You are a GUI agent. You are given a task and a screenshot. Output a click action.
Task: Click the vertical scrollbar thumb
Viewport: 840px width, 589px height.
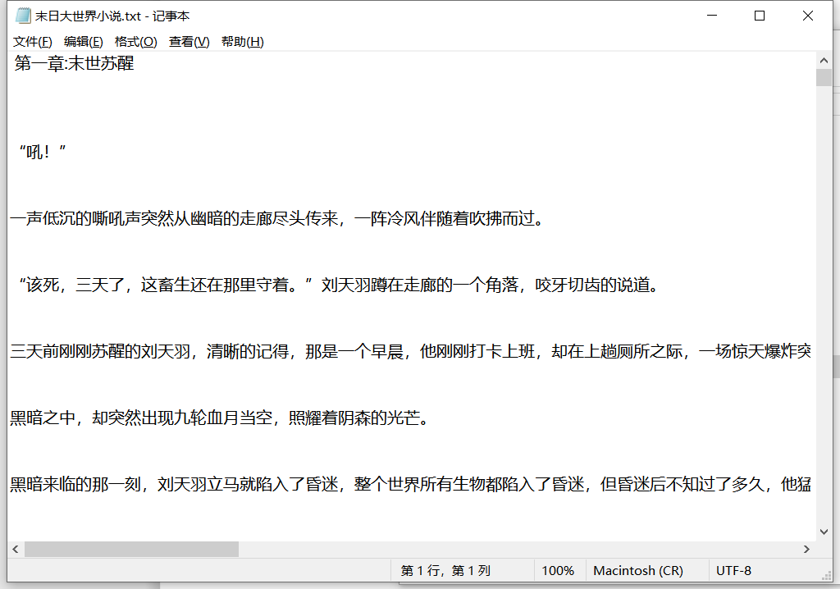pos(824,78)
